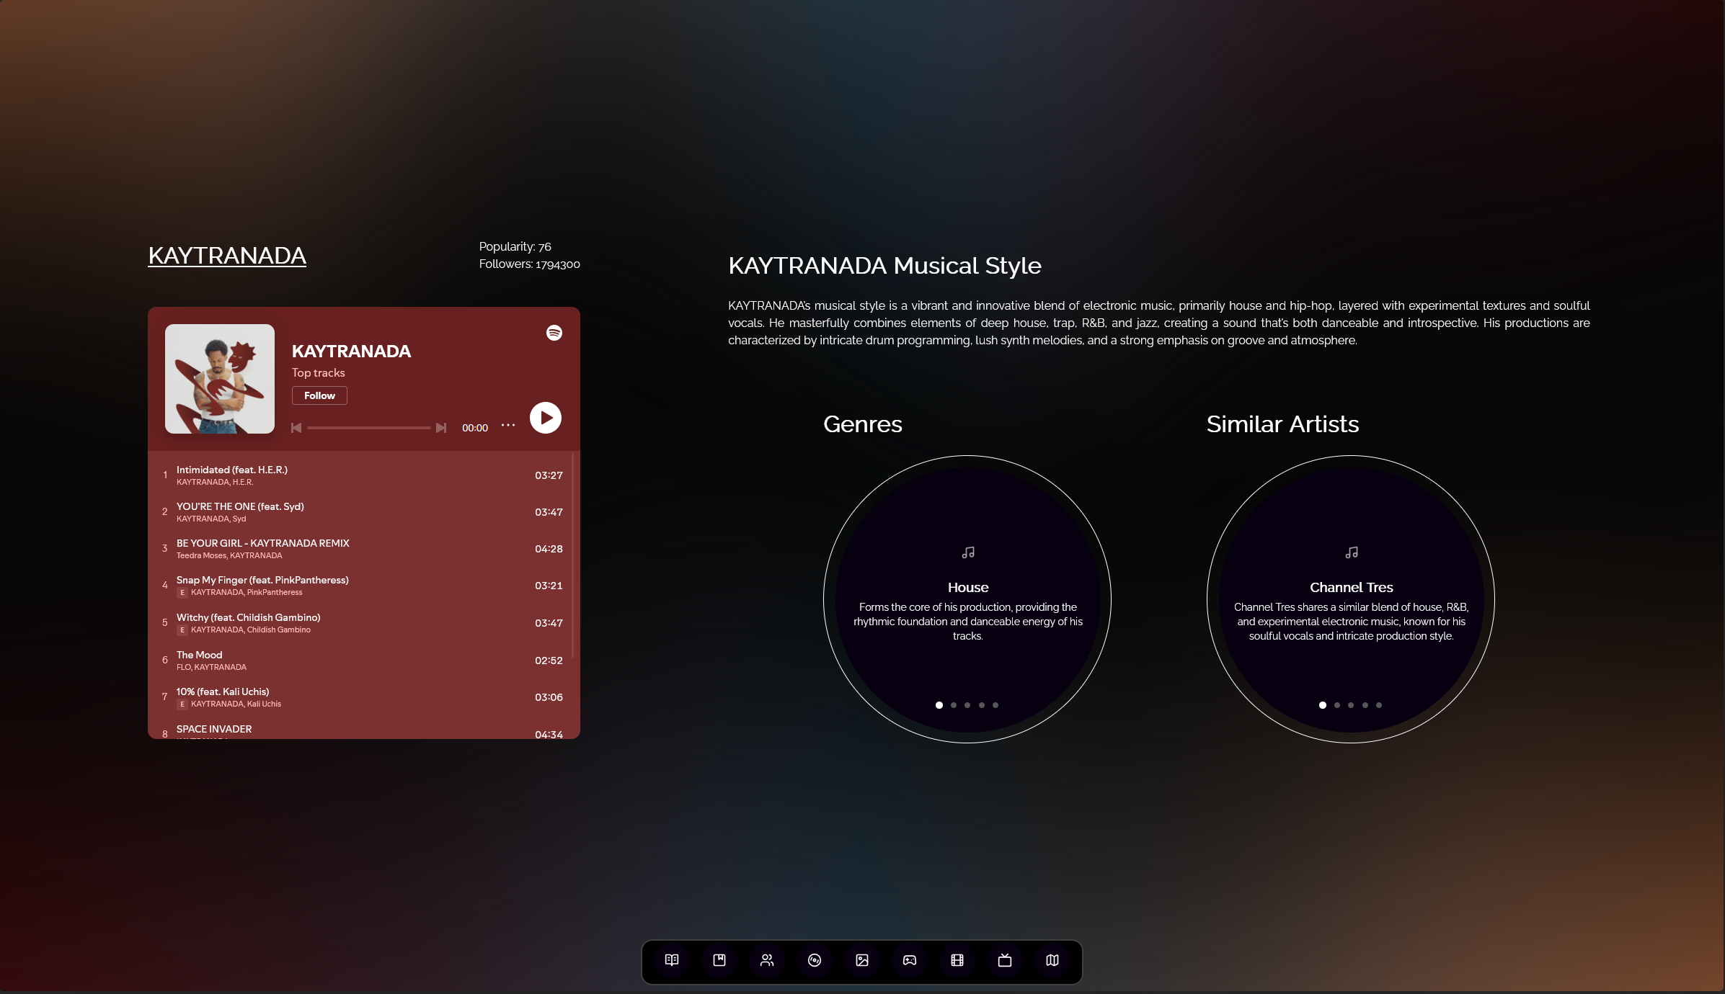Open the map icon in dock

(1052, 960)
